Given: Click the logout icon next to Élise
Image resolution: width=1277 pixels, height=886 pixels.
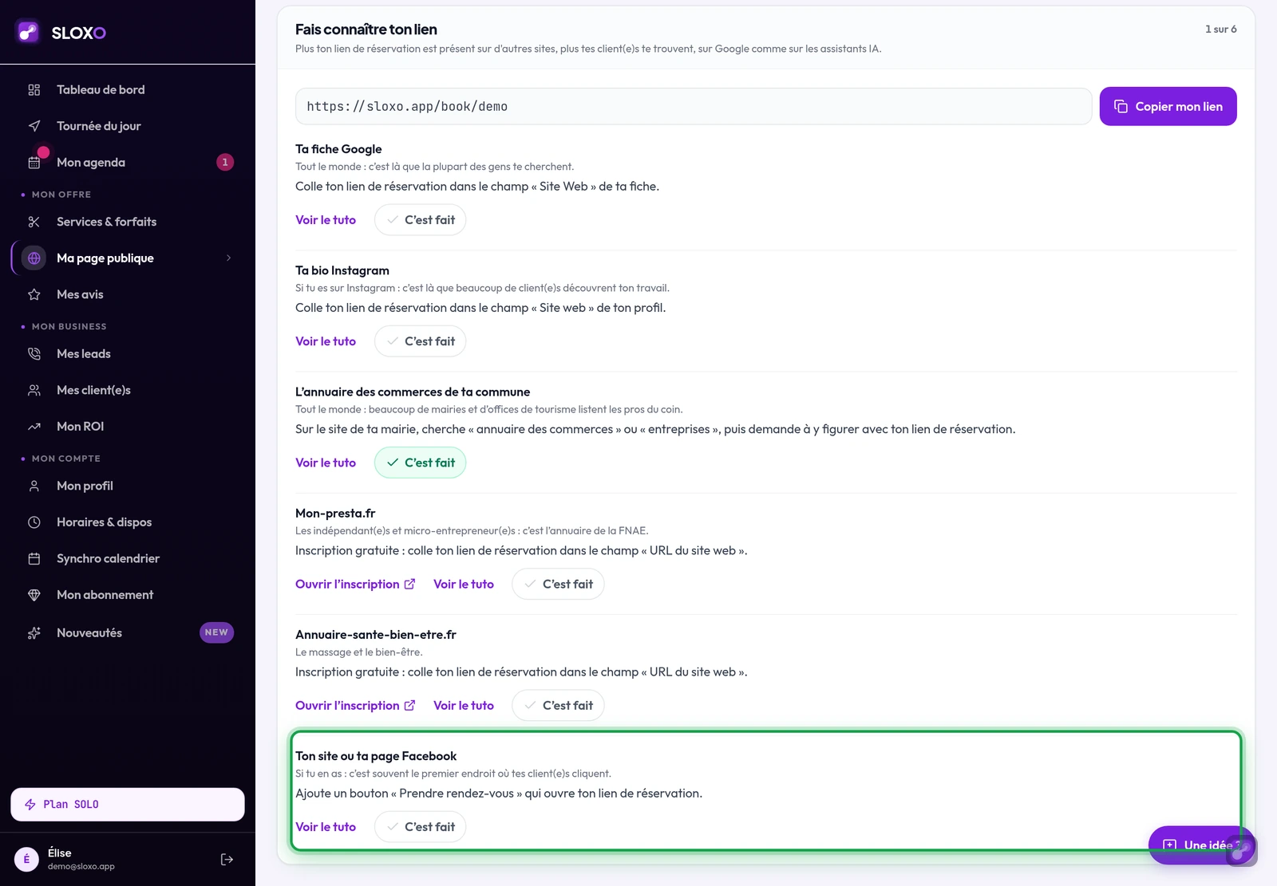Looking at the screenshot, I should point(227,859).
